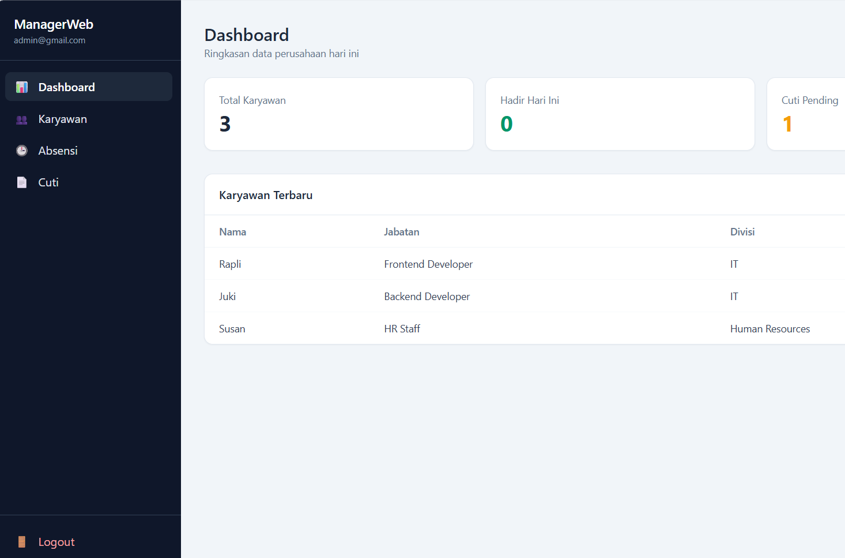Go to the Karyawan page

(89, 119)
